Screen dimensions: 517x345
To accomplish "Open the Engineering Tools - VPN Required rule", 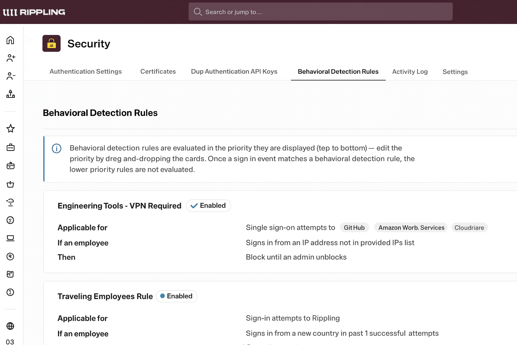I will pyautogui.click(x=119, y=206).
